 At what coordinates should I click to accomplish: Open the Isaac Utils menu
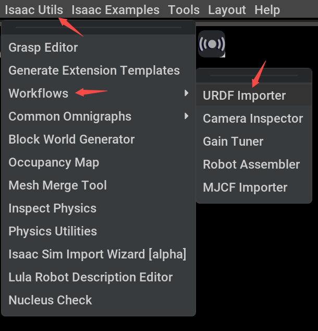point(34,10)
